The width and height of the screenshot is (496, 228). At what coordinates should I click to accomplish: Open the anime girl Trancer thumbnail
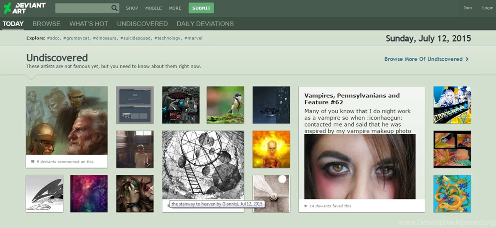click(452, 105)
